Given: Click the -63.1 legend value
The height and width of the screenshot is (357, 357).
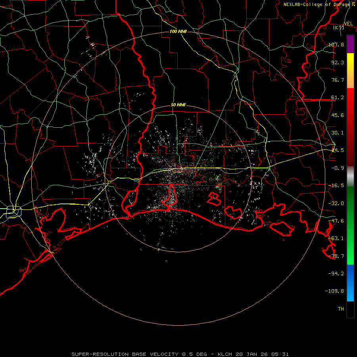Looking at the screenshot, I should [x=336, y=238].
